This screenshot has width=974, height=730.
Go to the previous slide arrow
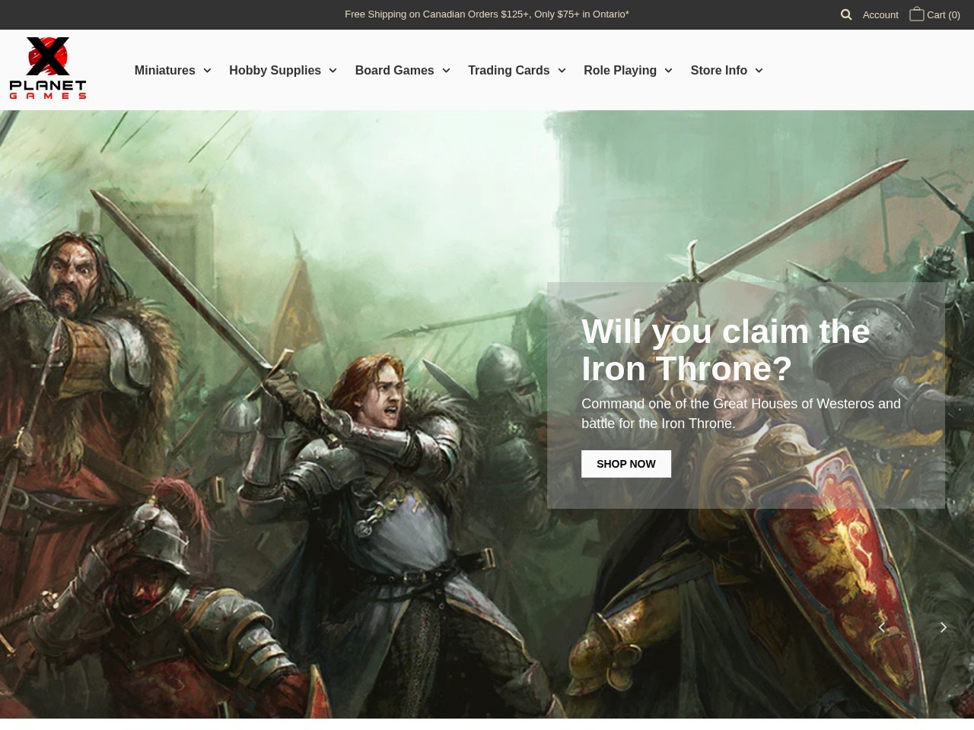click(882, 627)
